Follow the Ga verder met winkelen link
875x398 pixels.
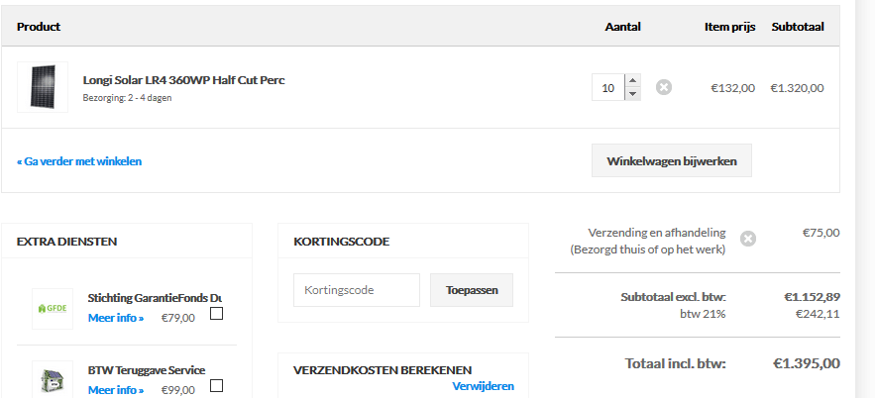click(79, 161)
